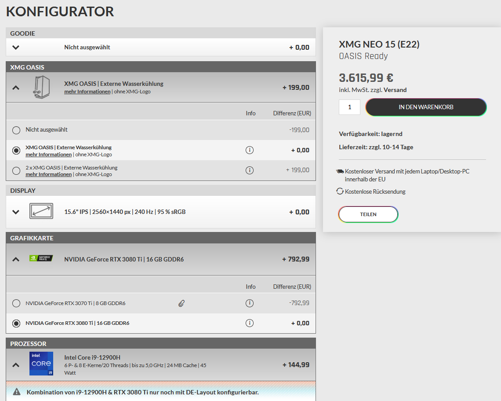Click the 'XMG NEO 15 (E22)' product title
Image resolution: width=501 pixels, height=401 pixels.
pos(379,44)
